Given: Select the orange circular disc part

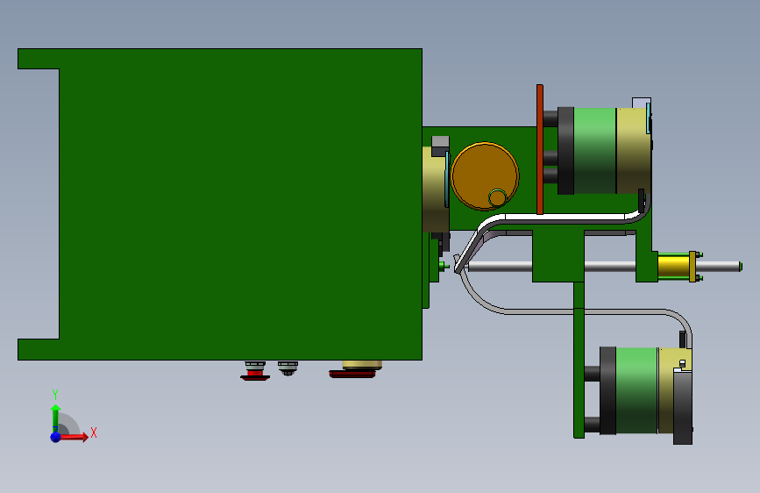Looking at the screenshot, I should 484,175.
